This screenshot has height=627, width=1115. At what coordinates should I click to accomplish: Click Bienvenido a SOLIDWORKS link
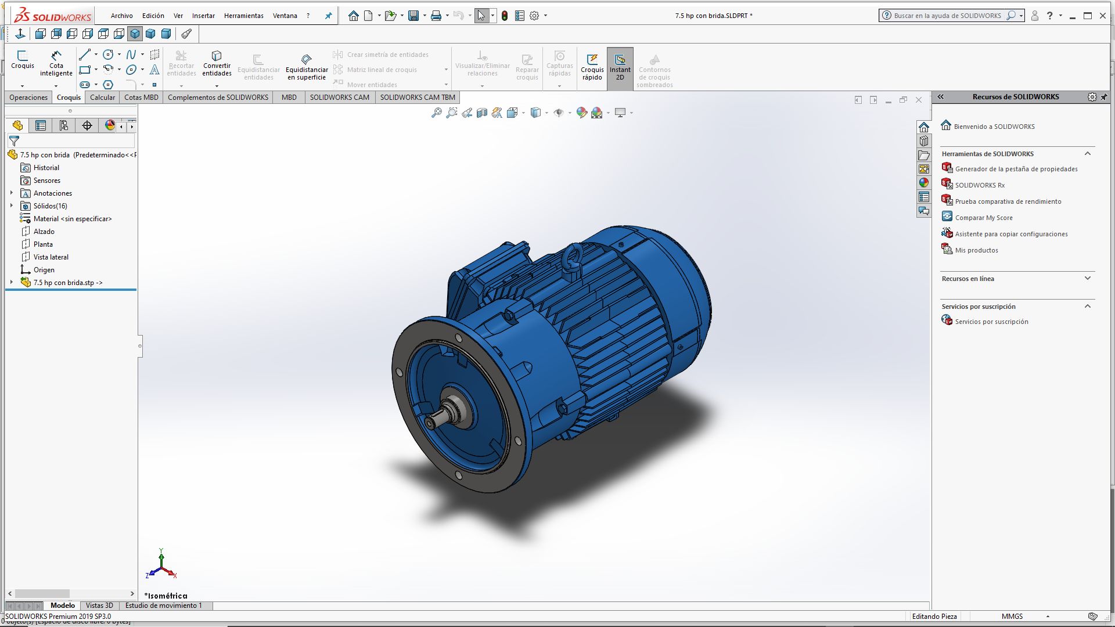click(x=994, y=127)
